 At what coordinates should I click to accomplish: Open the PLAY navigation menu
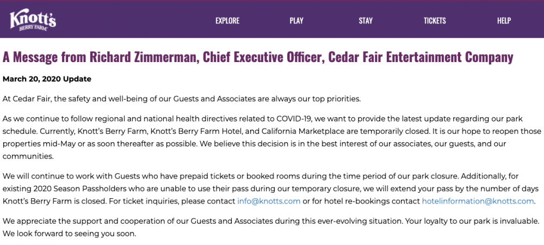[296, 21]
